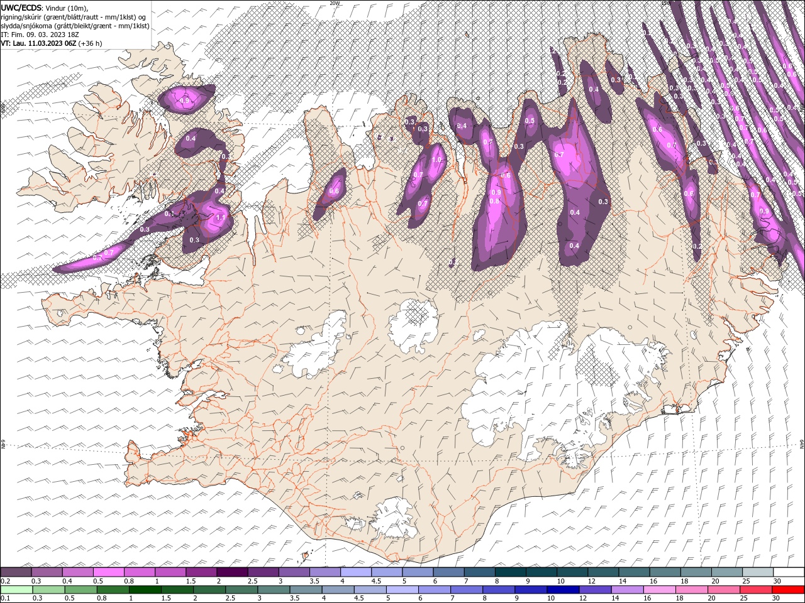
Task: Click the 'VT: Lau. 11.03.2023 06Z (+36 h)' line
Action: click(x=52, y=43)
